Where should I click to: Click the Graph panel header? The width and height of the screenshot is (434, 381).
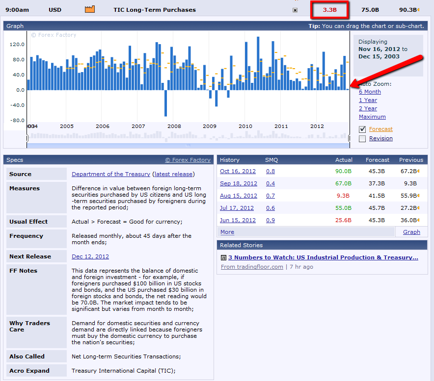tap(216, 26)
